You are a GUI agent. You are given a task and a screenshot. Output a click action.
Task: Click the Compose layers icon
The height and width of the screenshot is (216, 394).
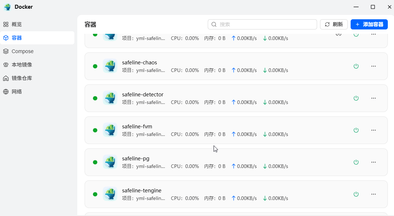click(6, 51)
